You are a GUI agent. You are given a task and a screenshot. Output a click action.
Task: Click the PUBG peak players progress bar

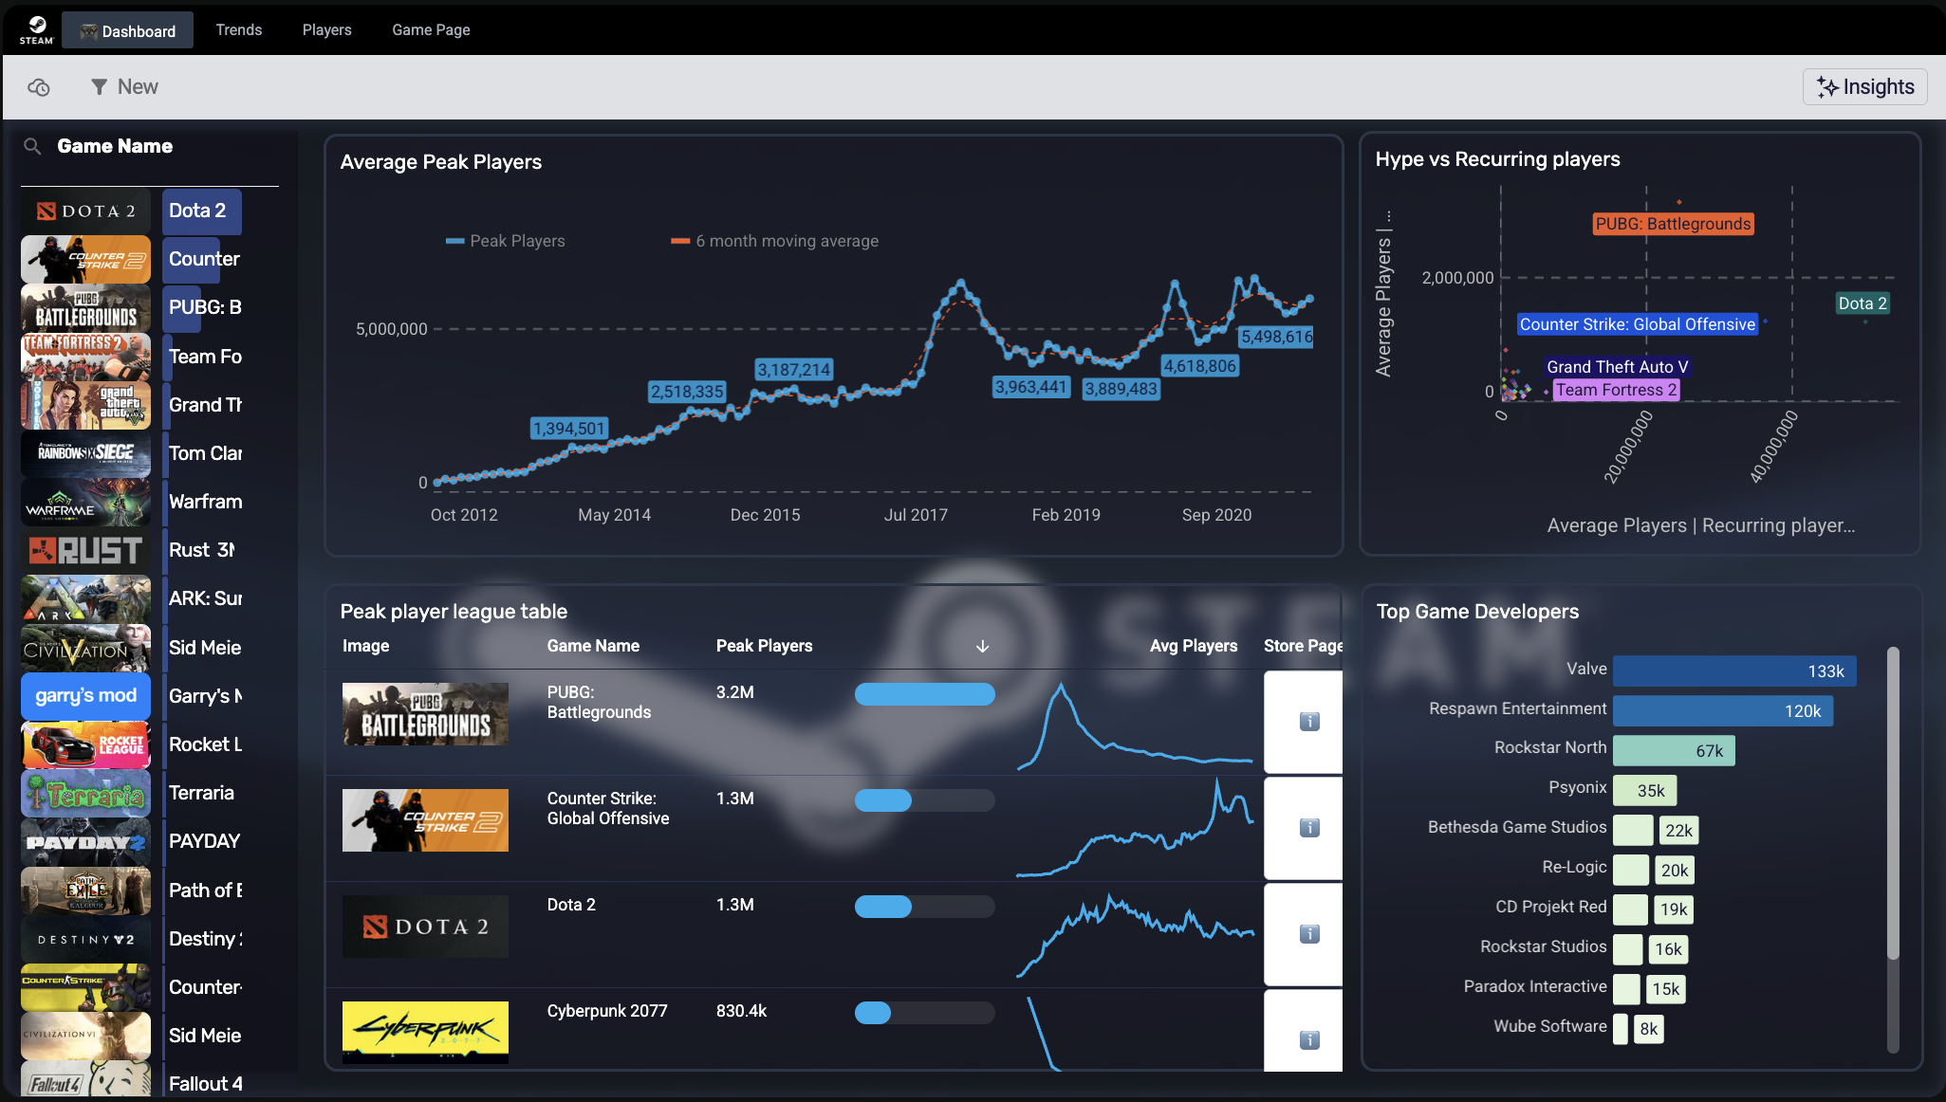click(x=925, y=694)
